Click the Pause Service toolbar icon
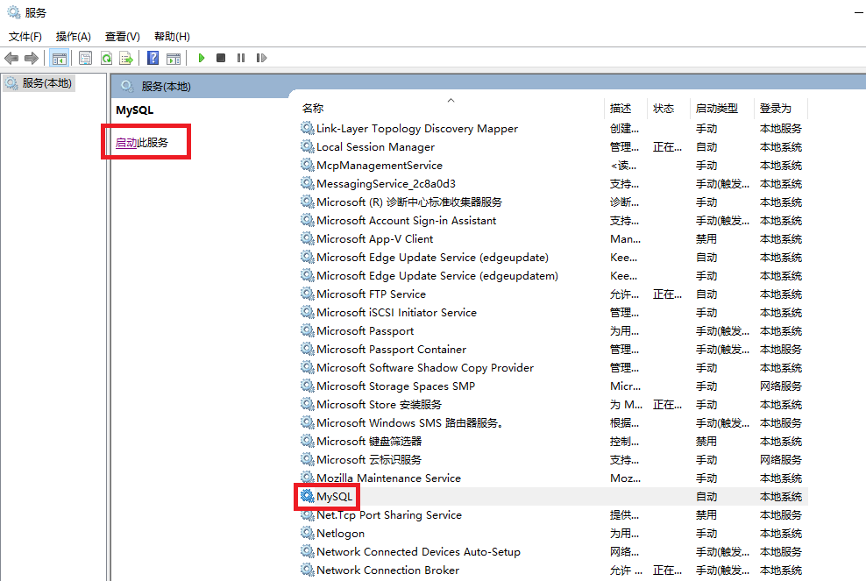This screenshot has height=581, width=866. tap(241, 58)
